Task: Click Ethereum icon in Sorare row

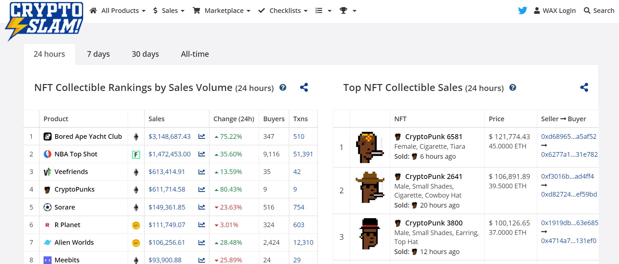Action: point(136,207)
